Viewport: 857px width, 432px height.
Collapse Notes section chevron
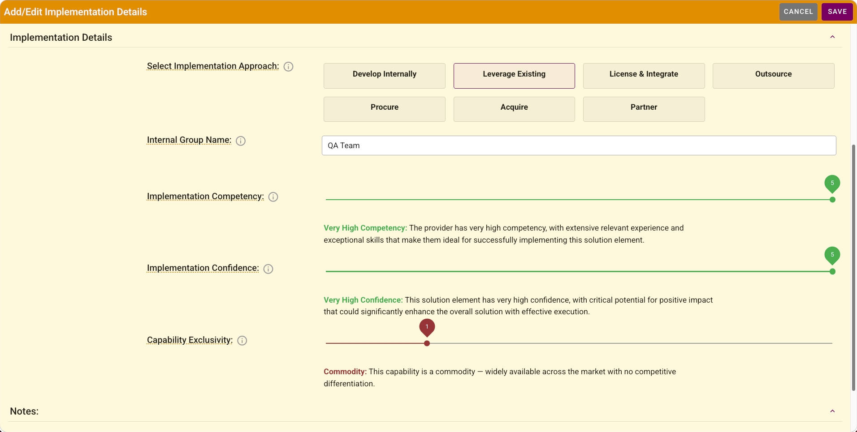[x=832, y=411]
